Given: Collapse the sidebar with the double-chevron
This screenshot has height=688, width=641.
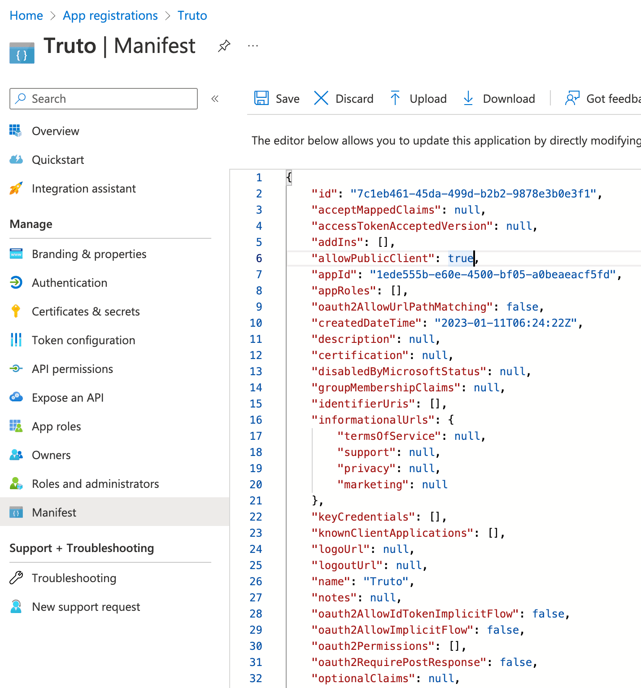Looking at the screenshot, I should point(215,99).
